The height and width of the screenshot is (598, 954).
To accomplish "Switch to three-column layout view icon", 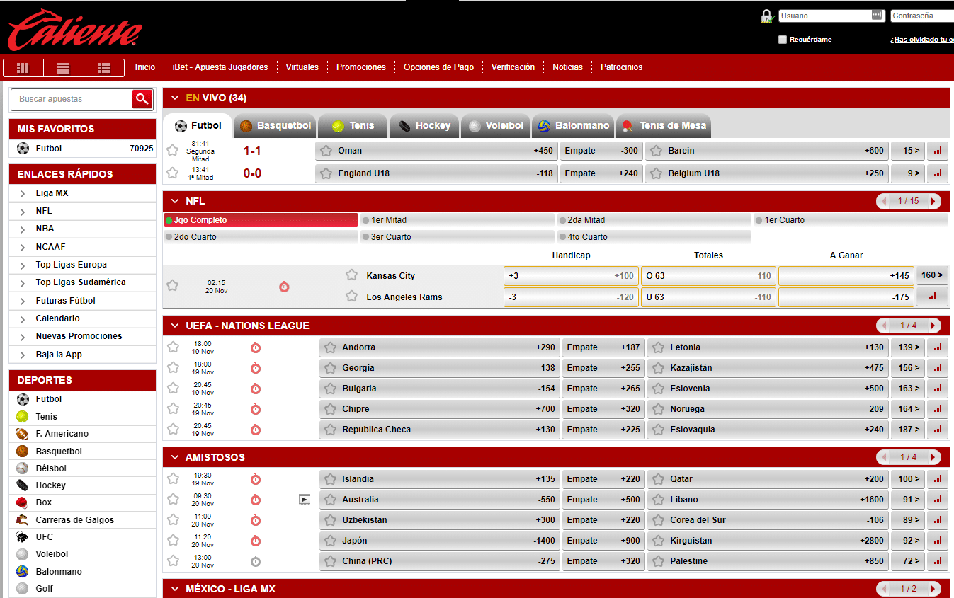I will pyautogui.click(x=23, y=68).
